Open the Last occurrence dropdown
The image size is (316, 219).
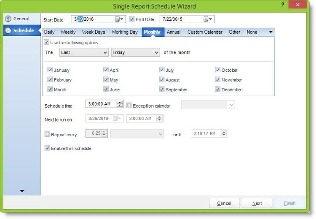point(84,52)
